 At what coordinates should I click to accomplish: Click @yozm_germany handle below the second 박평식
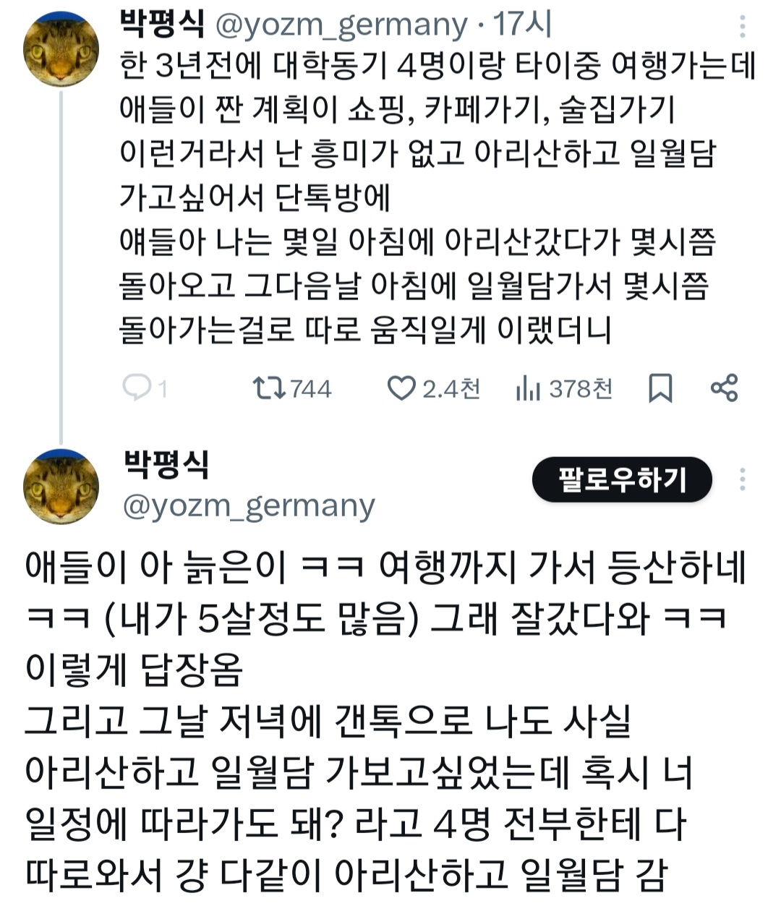click(x=249, y=506)
